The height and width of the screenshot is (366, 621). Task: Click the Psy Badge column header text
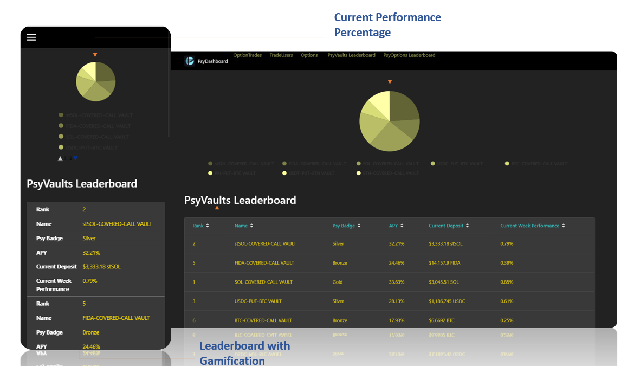tap(344, 226)
